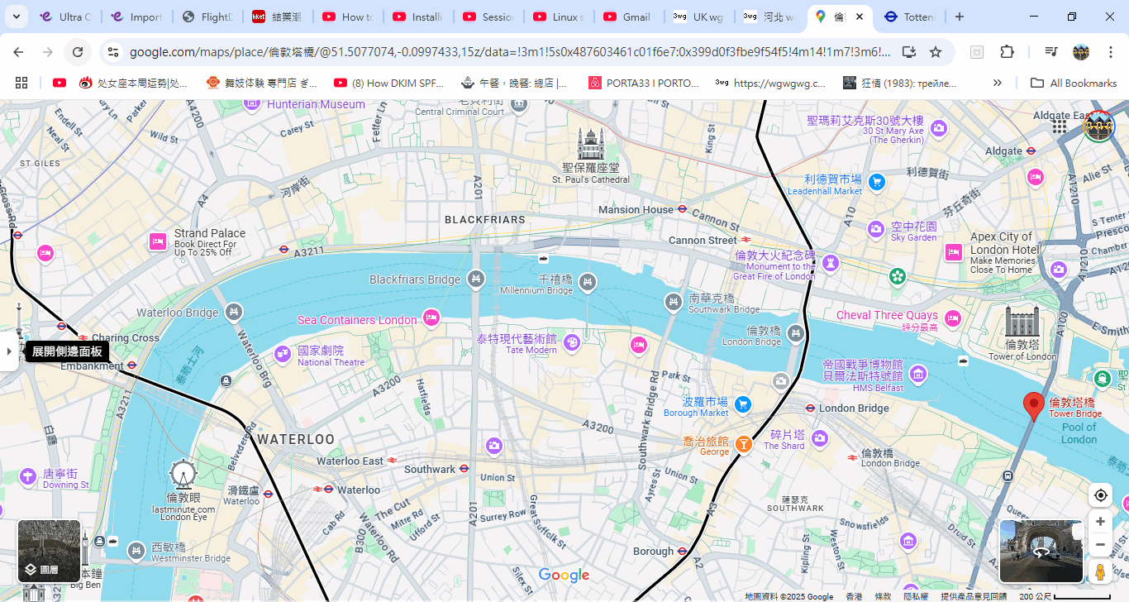Click the St. Paul's Cathedral landmark icon
Image resolution: width=1129 pixels, height=602 pixels.
click(591, 145)
